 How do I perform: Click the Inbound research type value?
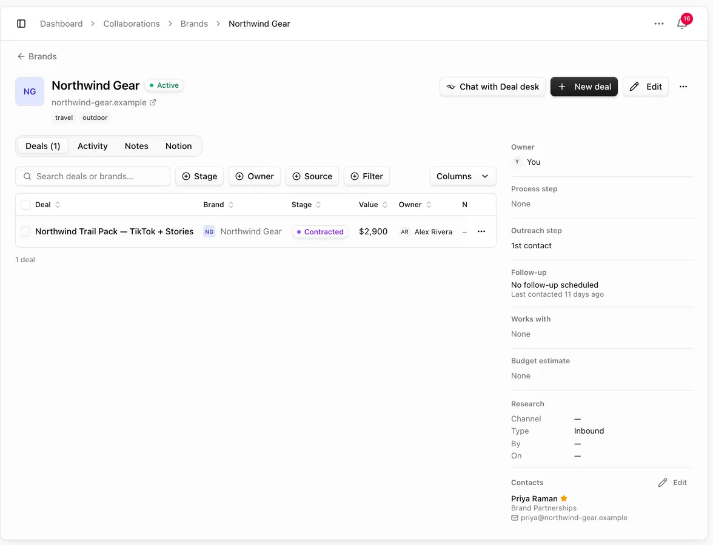pos(589,431)
